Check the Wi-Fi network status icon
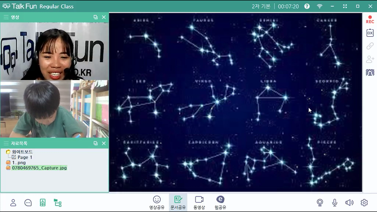This screenshot has height=212, width=377. tap(320, 6)
